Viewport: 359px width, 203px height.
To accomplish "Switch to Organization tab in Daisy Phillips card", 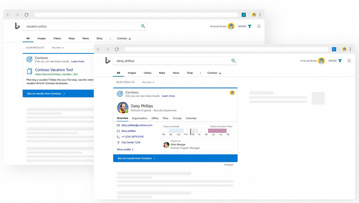I will pyautogui.click(x=139, y=118).
